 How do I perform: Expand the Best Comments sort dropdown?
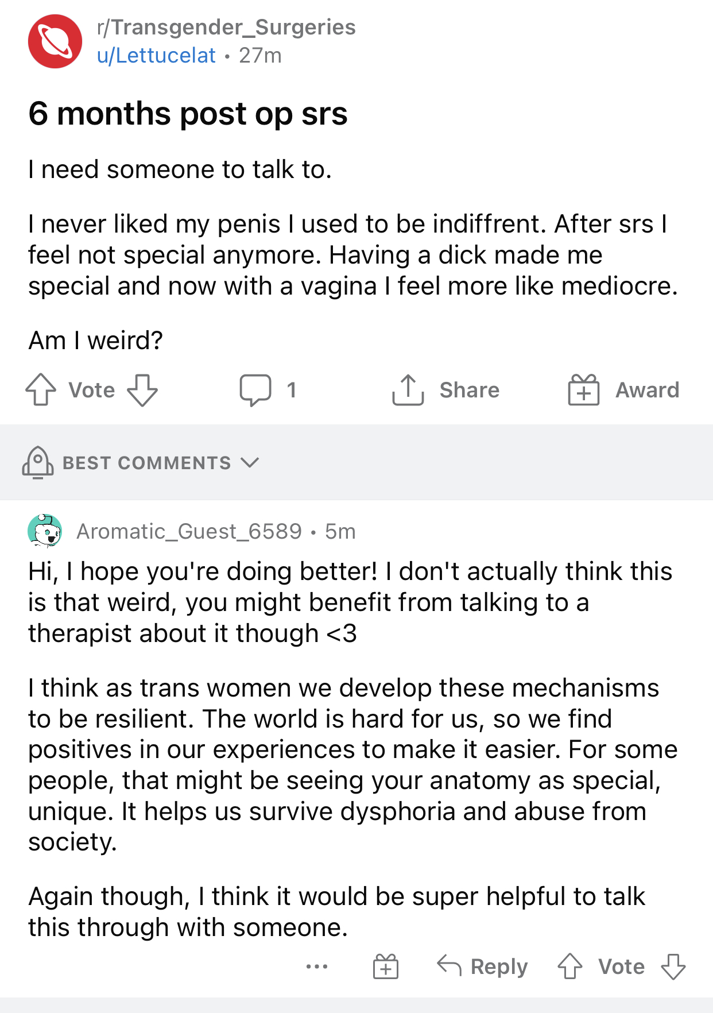pos(141,462)
